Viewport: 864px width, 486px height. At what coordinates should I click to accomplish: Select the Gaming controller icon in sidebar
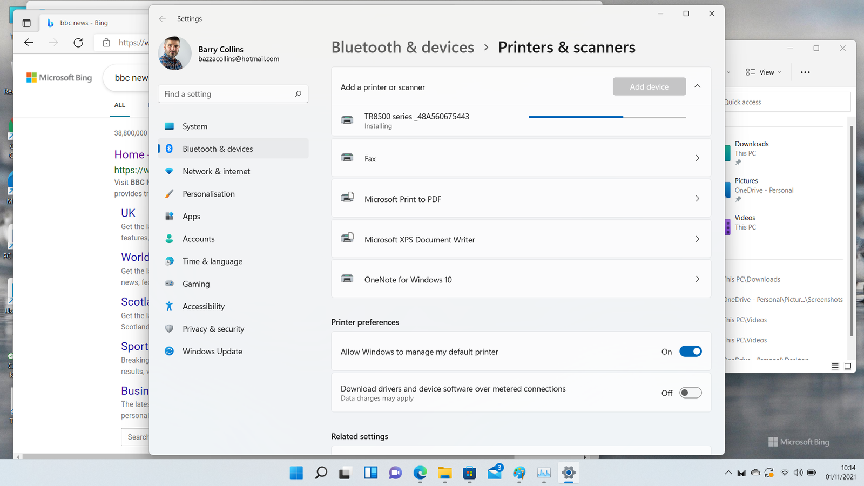point(170,283)
